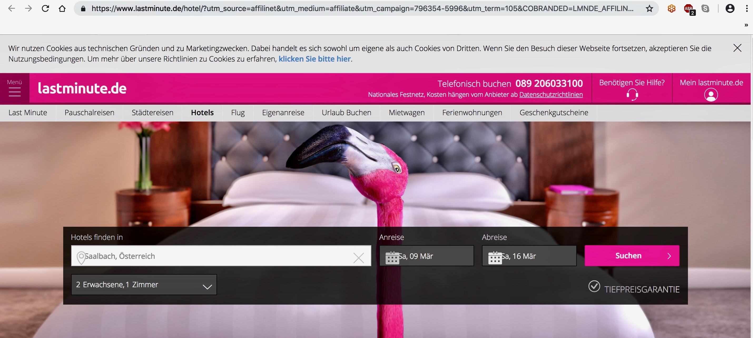Open the Chrome three-dot menu
Image resolution: width=753 pixels, height=338 pixels.
(747, 8)
